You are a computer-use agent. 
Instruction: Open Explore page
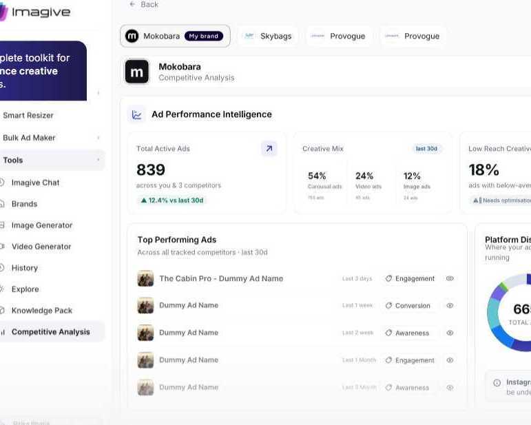click(x=25, y=289)
